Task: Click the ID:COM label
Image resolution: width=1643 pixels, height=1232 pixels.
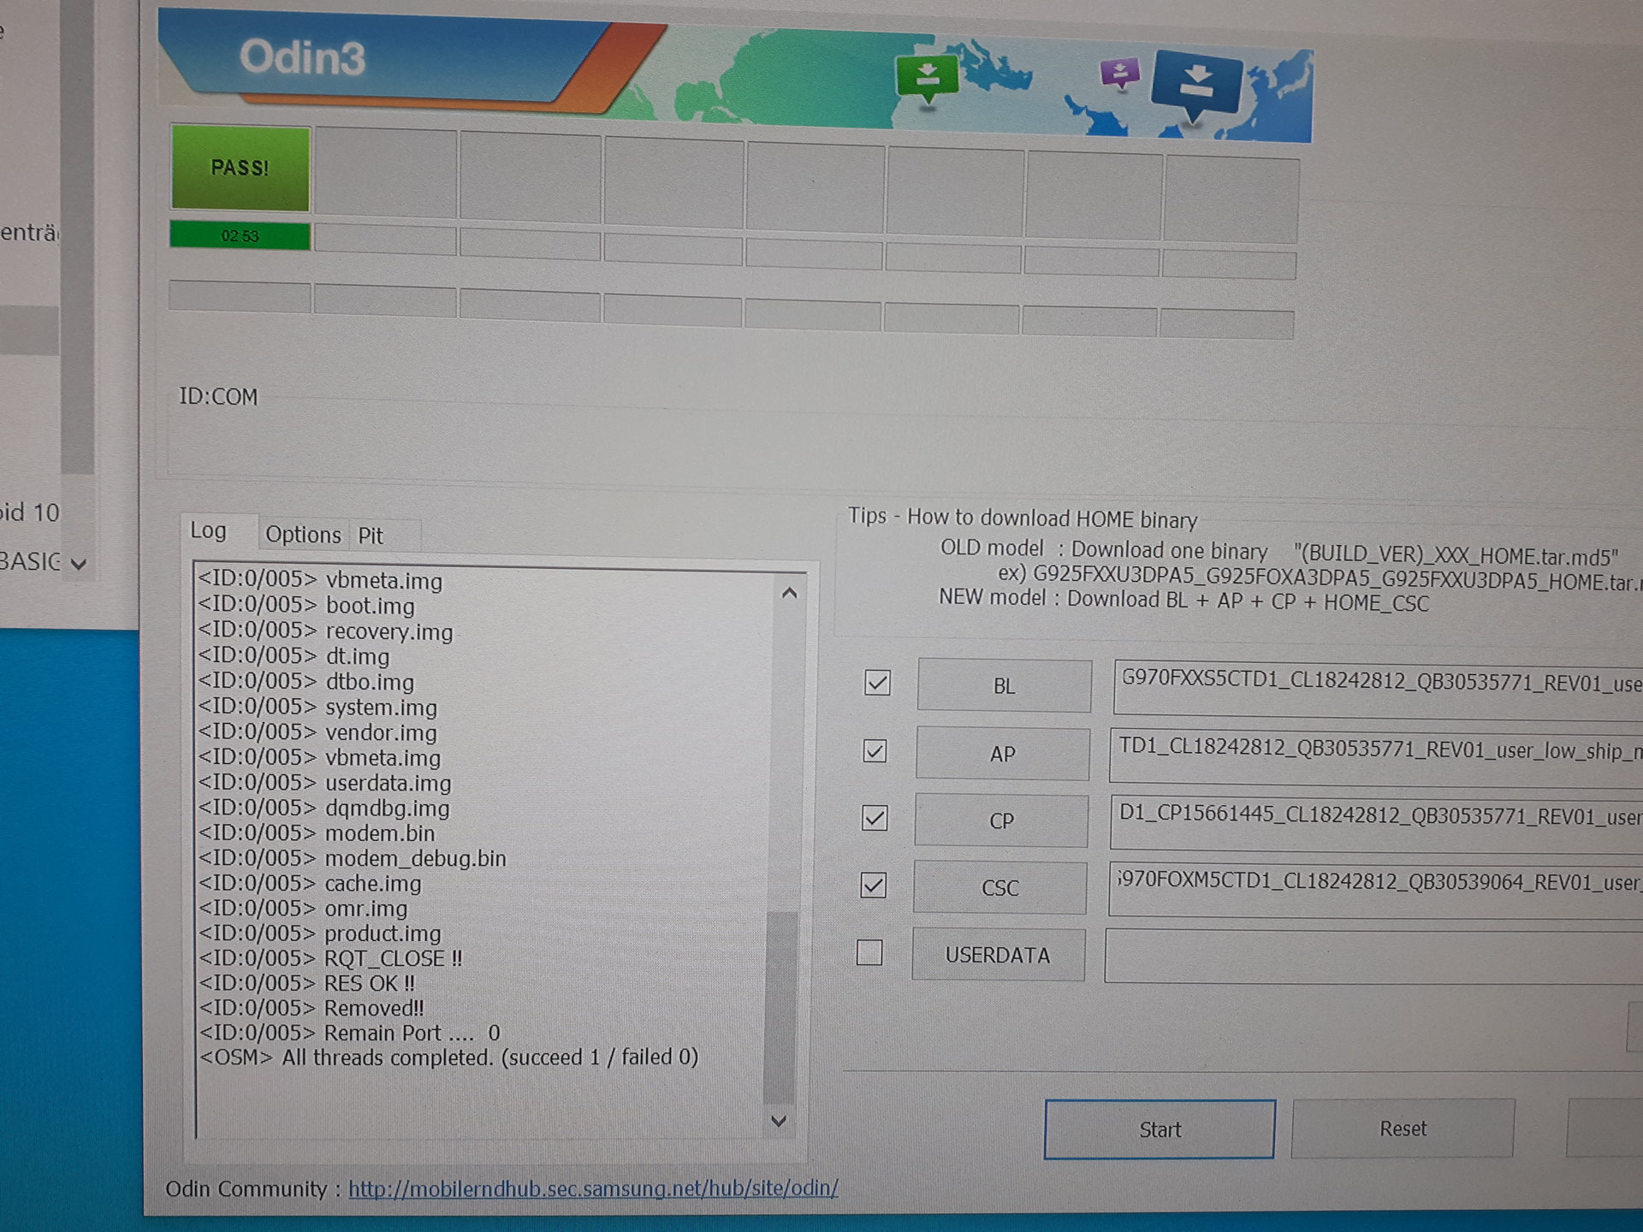Action: click(x=217, y=397)
